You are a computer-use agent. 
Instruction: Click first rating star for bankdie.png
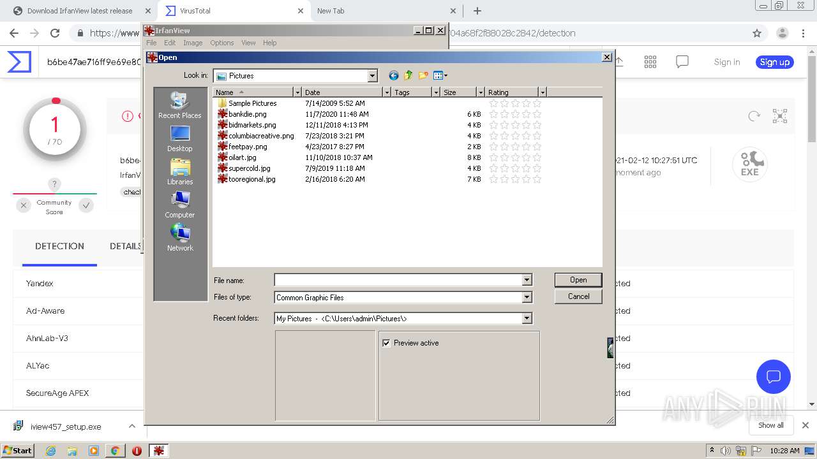point(493,114)
